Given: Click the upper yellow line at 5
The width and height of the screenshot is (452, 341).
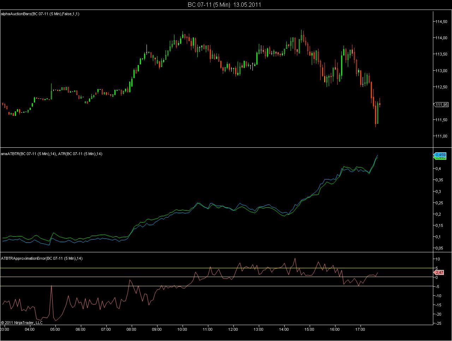Looking at the screenshot, I should coord(216,268).
